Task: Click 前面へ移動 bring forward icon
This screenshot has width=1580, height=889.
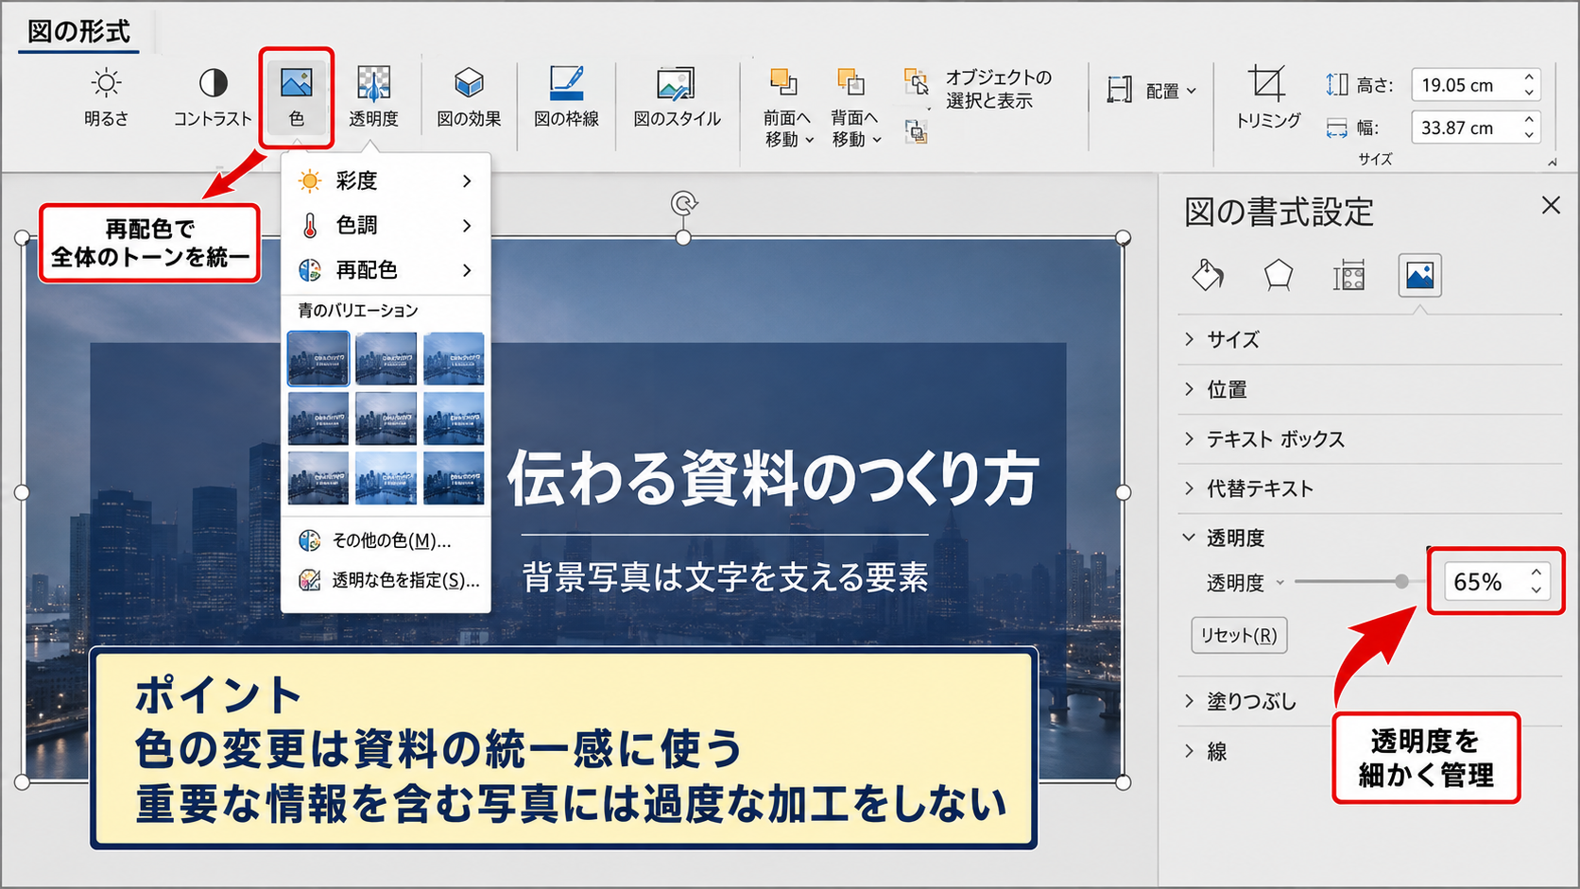Action: click(783, 82)
